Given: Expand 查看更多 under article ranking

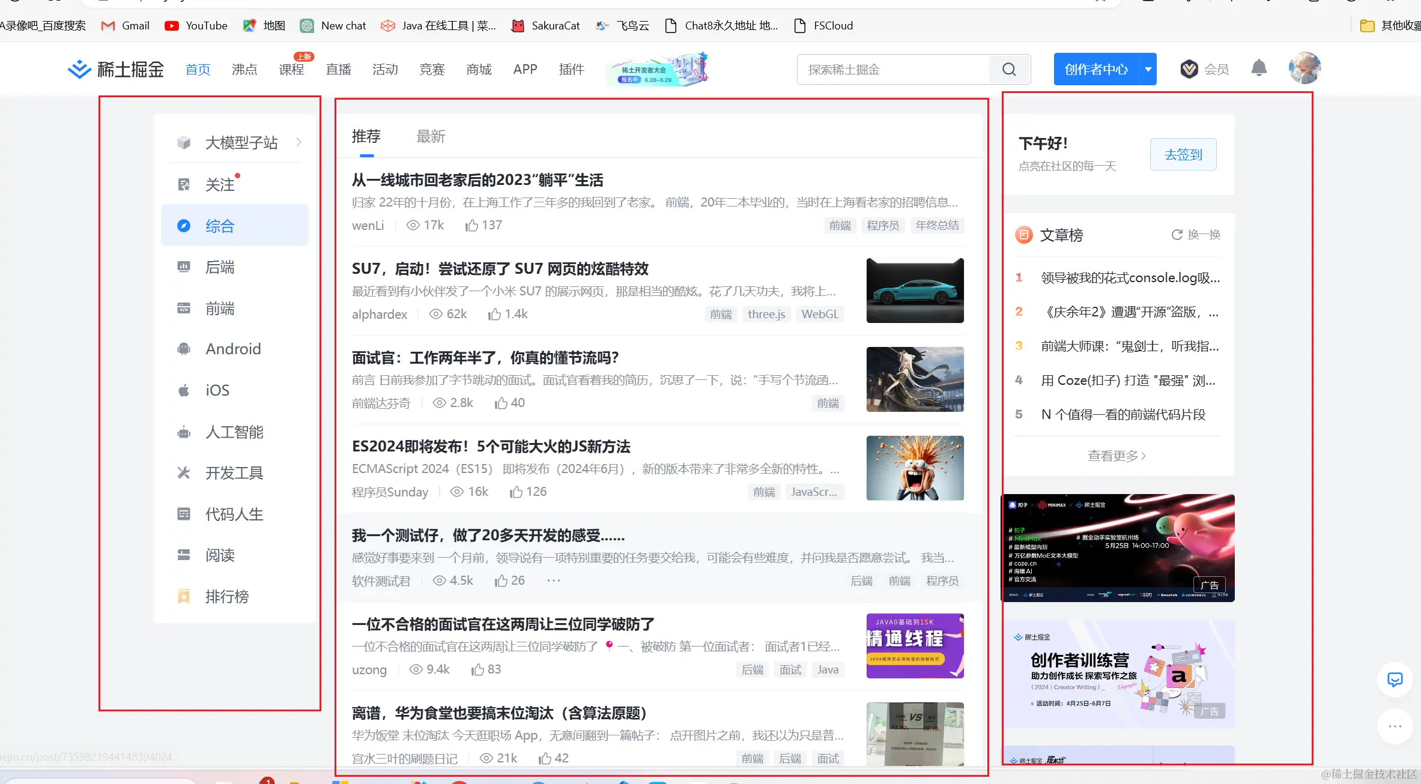Looking at the screenshot, I should point(1116,456).
